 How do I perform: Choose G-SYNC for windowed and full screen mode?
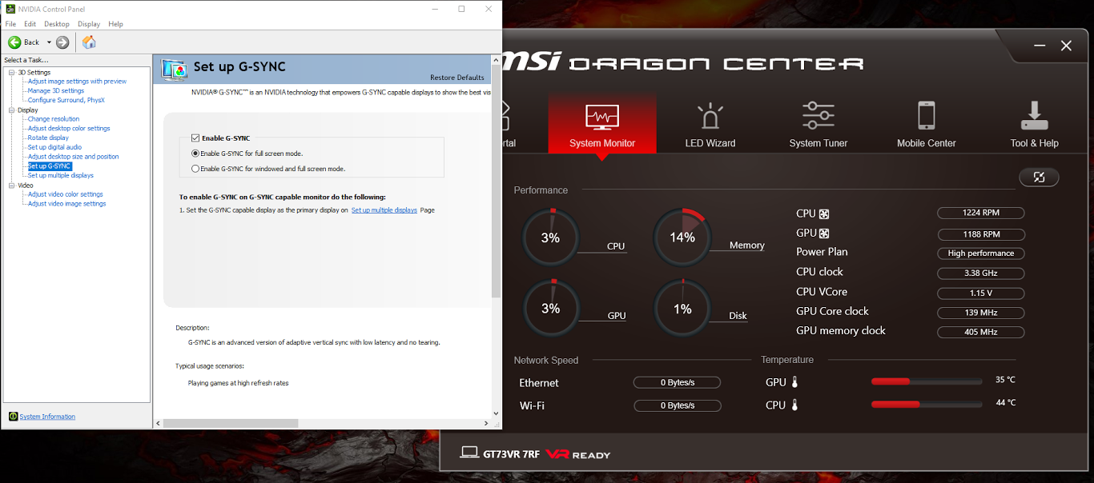pos(195,169)
